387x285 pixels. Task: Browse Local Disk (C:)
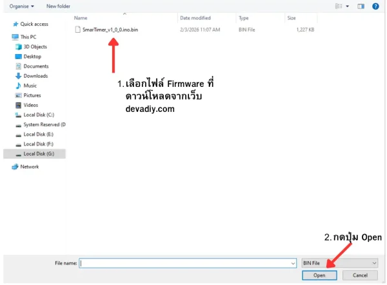coord(39,115)
